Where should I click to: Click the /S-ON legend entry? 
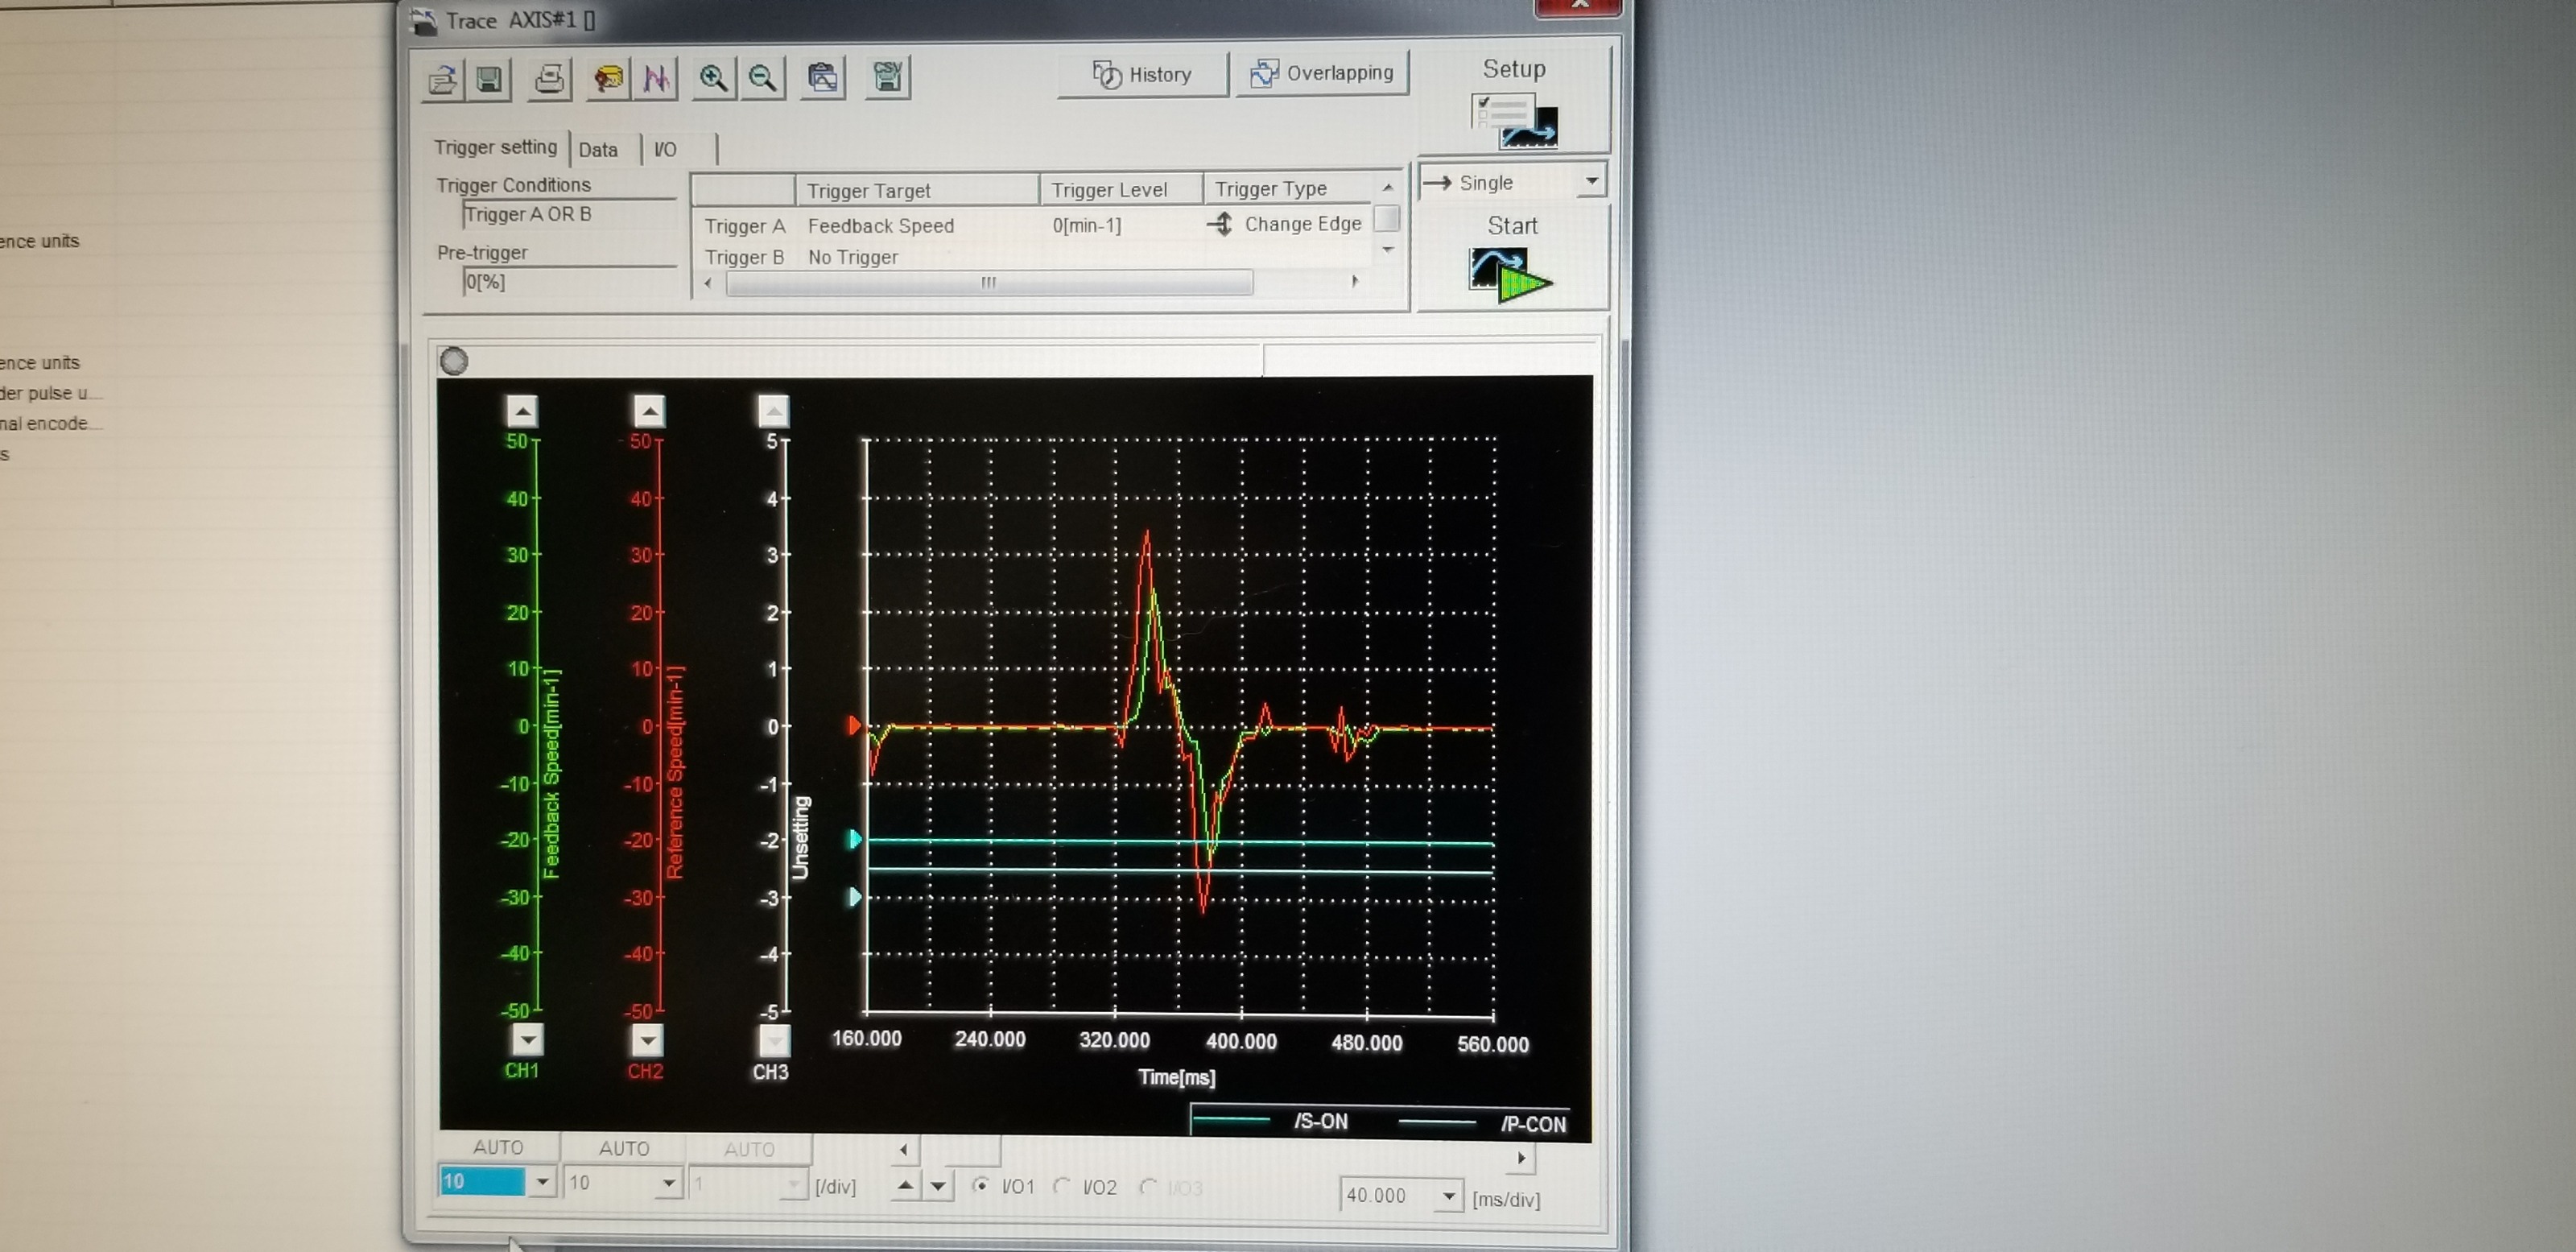1271,1121
